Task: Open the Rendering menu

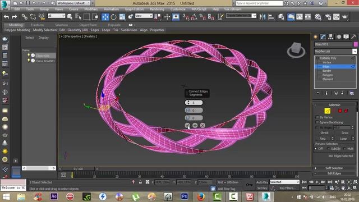Action: pyautogui.click(x=157, y=9)
